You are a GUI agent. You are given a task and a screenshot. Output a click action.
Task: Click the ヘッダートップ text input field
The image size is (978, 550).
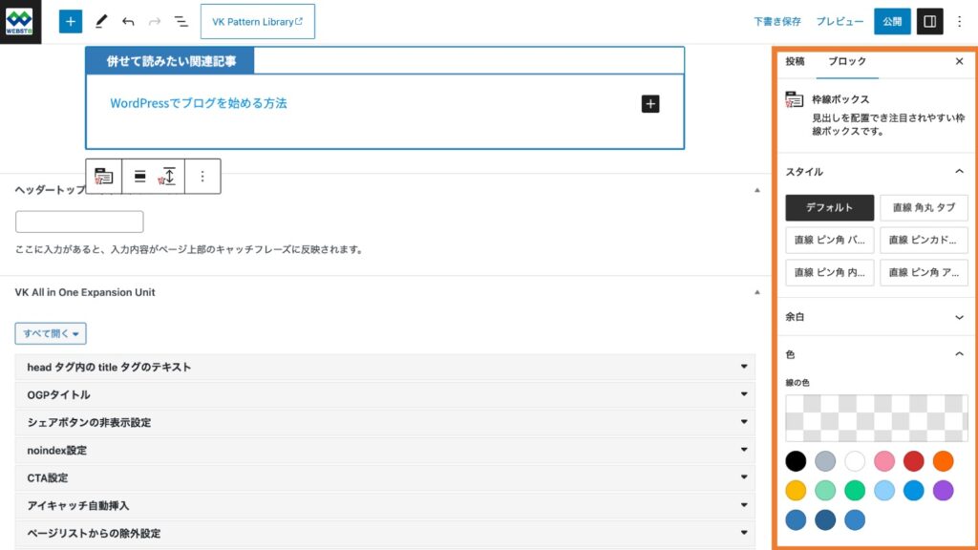pyautogui.click(x=79, y=222)
